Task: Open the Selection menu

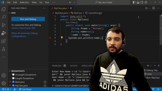Action: click(x=24, y=2)
